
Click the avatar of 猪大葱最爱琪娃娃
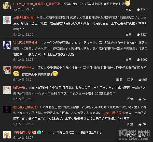[7, 45]
